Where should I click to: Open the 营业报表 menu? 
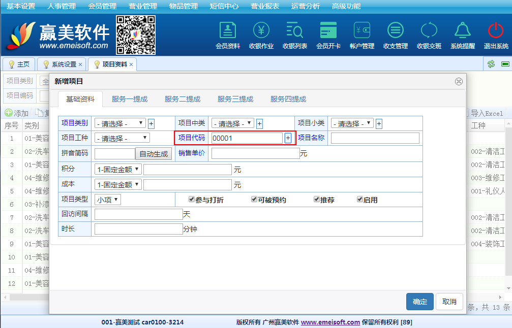pyautogui.click(x=265, y=6)
